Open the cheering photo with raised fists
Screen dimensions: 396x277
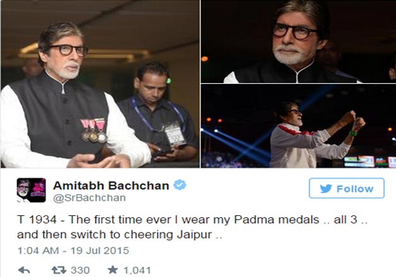(298, 126)
